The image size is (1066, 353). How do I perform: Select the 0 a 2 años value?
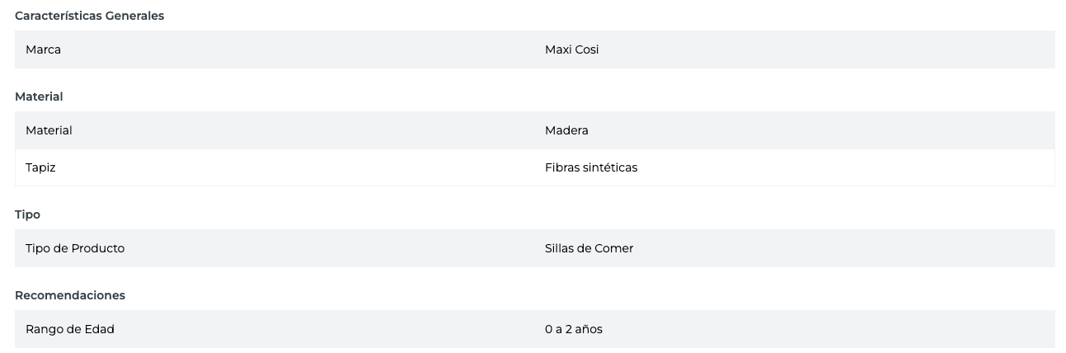(573, 329)
